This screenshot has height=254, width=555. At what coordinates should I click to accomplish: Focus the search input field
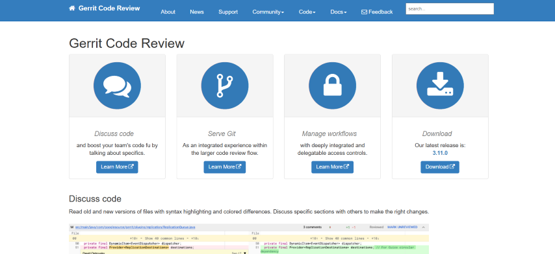pos(450,9)
